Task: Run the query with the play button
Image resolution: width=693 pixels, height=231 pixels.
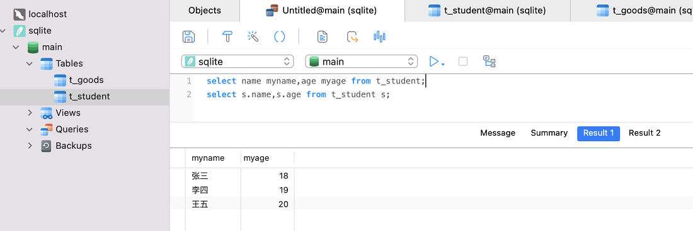Action: [x=435, y=61]
